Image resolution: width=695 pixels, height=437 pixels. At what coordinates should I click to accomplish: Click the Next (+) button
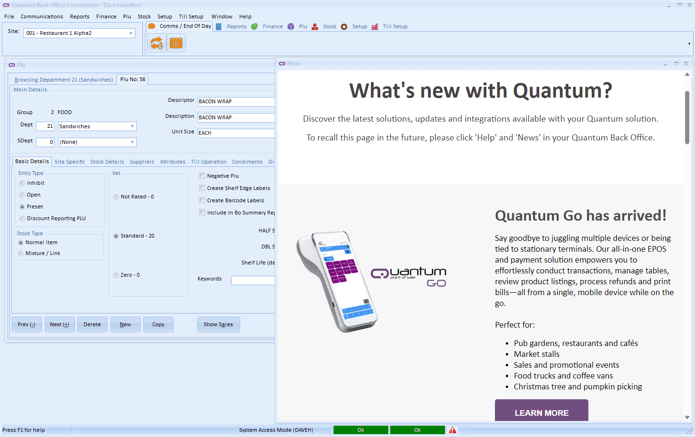point(59,324)
